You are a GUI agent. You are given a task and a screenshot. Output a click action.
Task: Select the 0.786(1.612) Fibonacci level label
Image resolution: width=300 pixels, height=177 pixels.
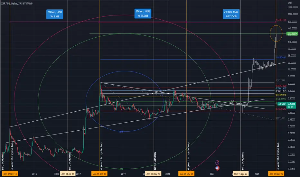281,88
